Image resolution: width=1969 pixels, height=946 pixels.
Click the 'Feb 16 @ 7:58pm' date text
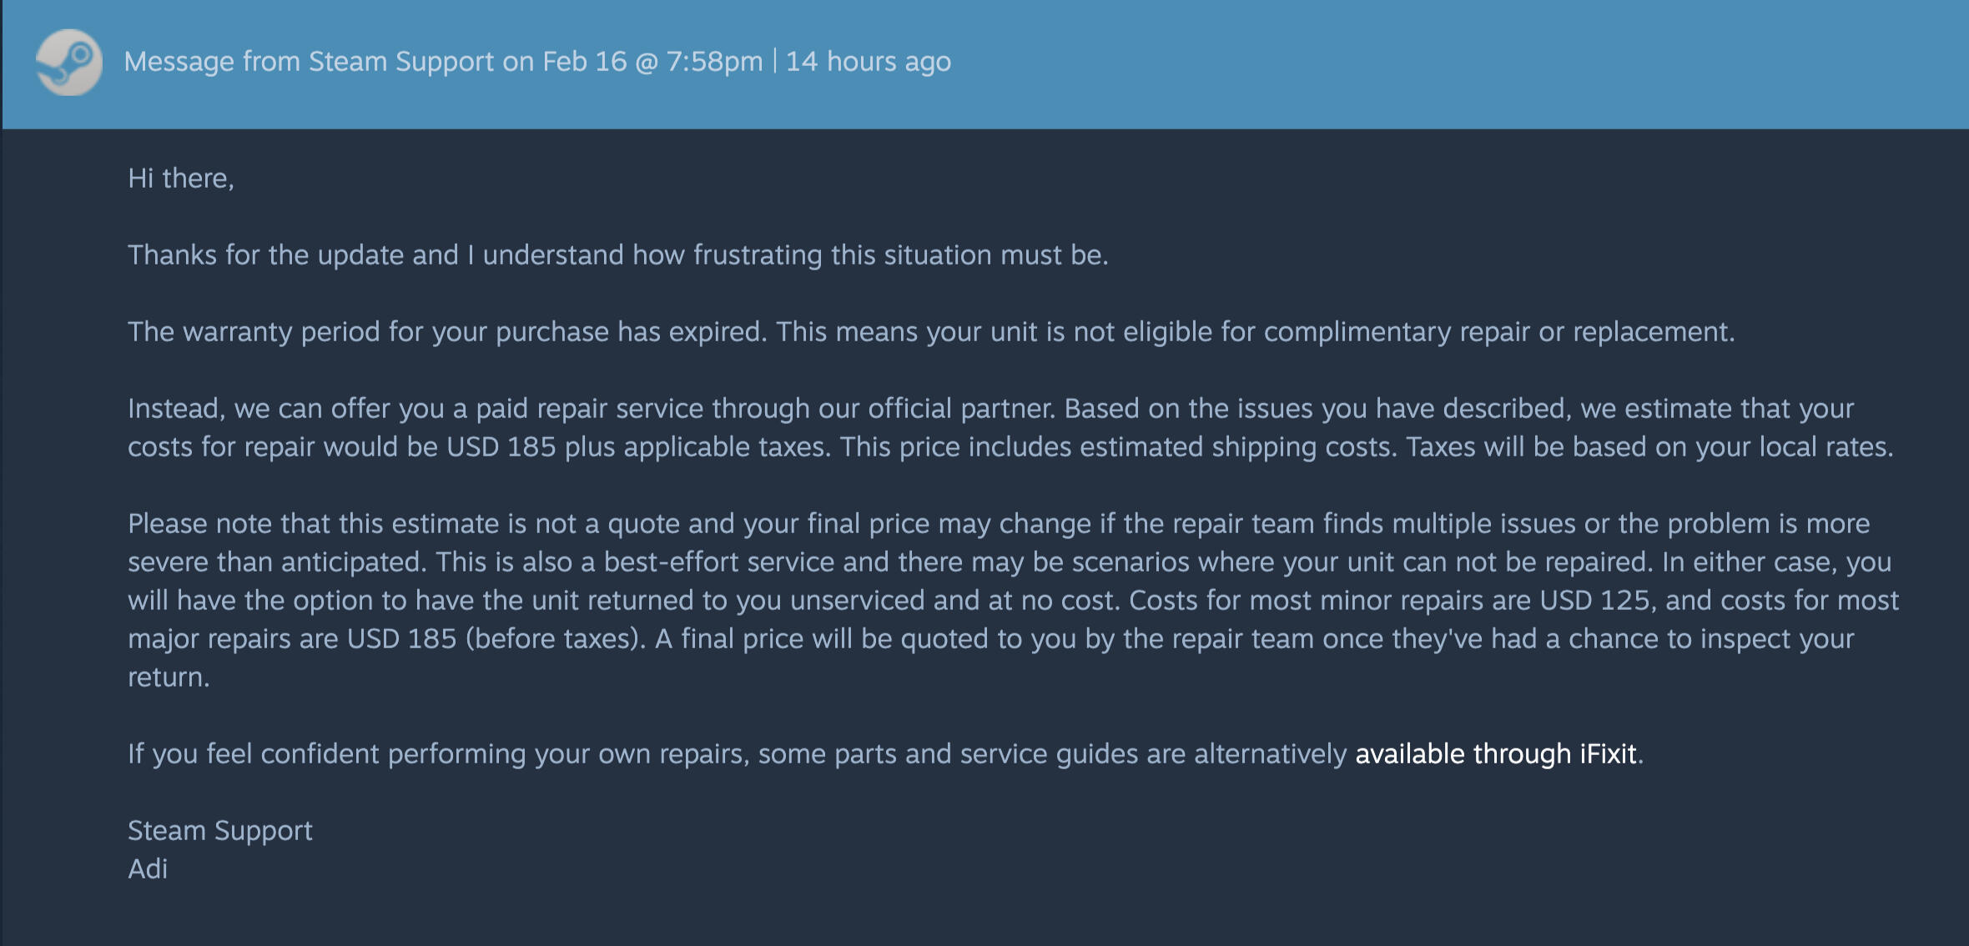click(652, 62)
